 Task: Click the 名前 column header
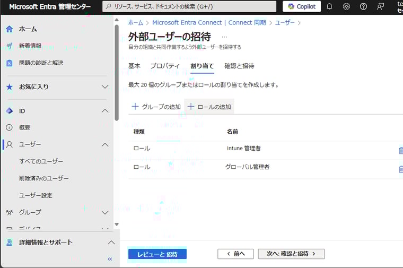[x=232, y=132]
